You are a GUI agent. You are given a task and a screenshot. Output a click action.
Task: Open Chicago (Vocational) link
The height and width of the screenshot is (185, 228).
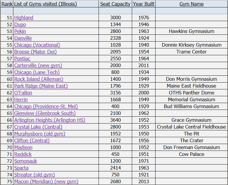pyautogui.click(x=37, y=45)
